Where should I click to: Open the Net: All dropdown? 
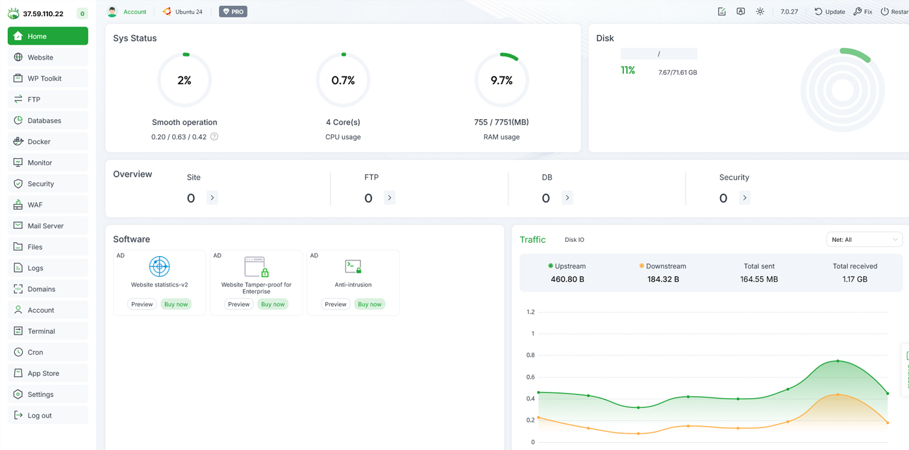[864, 239]
